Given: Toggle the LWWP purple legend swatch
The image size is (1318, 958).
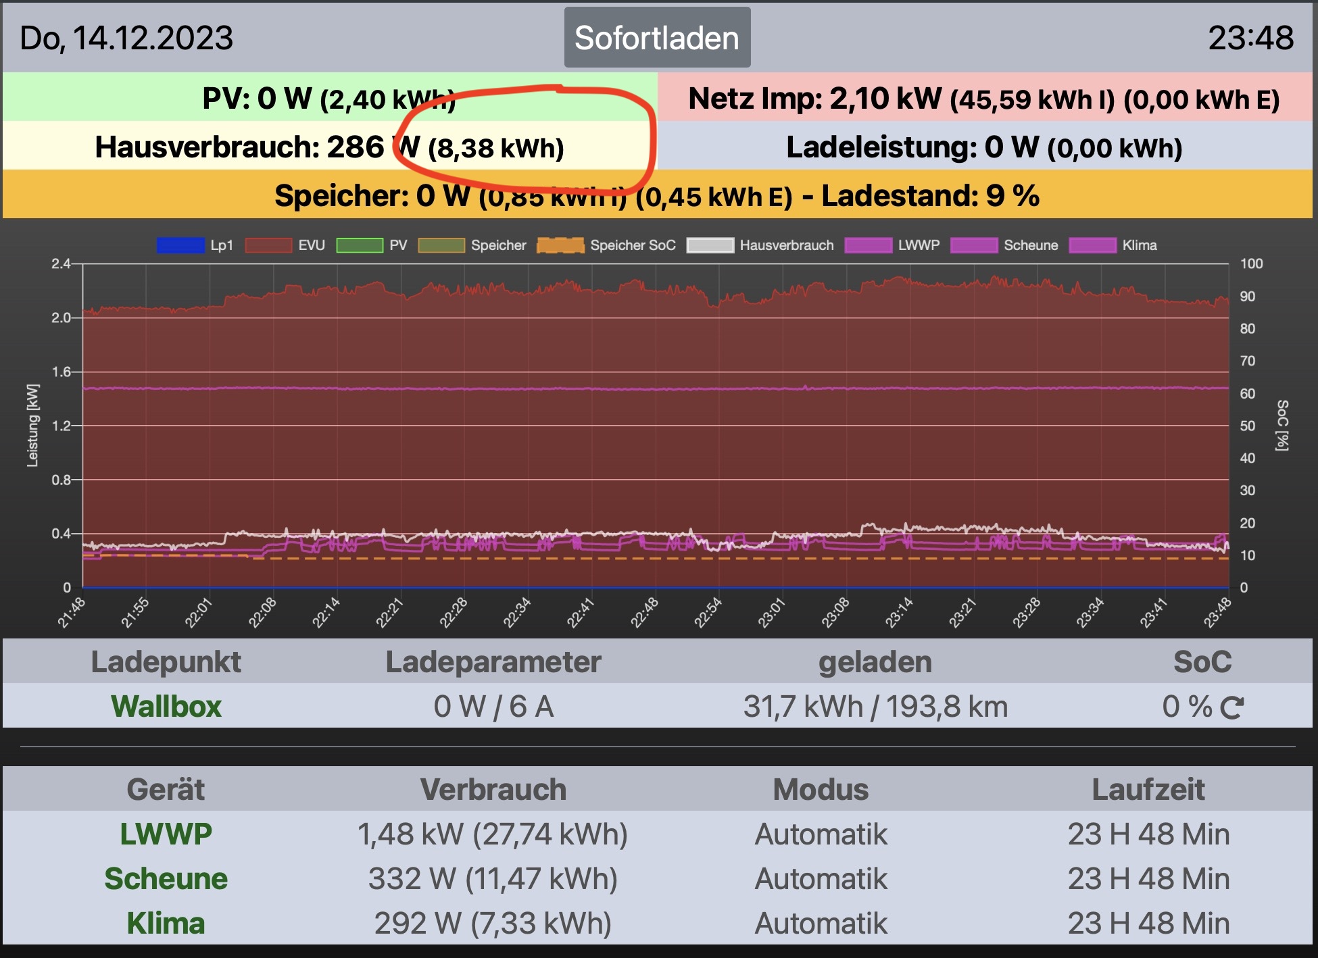Looking at the screenshot, I should tap(868, 245).
